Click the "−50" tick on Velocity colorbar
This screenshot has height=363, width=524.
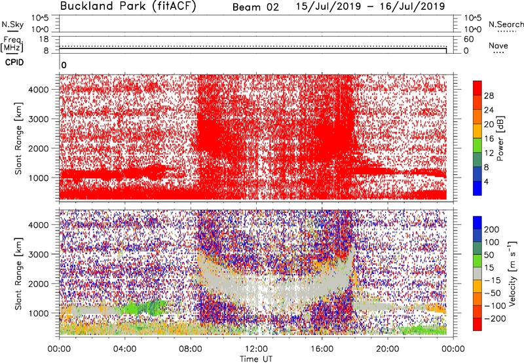click(493, 293)
